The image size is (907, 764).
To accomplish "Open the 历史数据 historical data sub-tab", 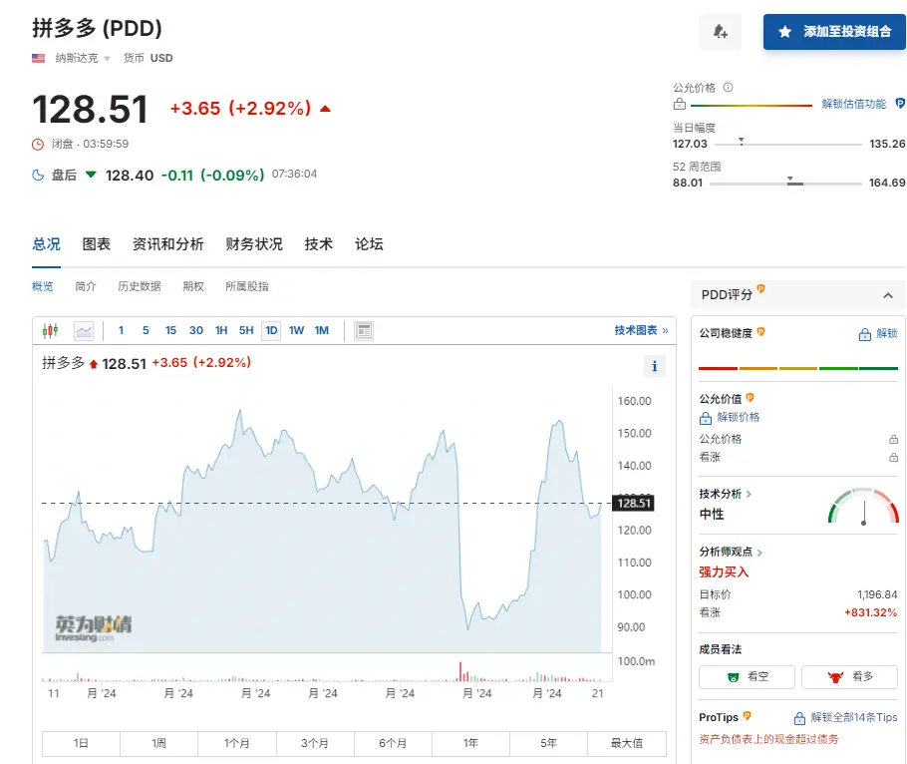I will [x=140, y=286].
